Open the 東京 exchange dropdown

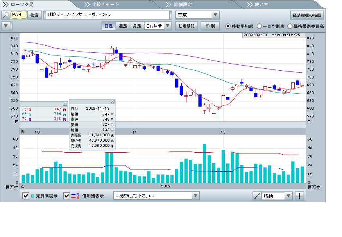197,15
